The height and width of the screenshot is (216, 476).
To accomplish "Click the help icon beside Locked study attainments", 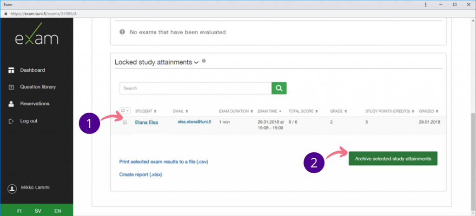I will click(204, 61).
